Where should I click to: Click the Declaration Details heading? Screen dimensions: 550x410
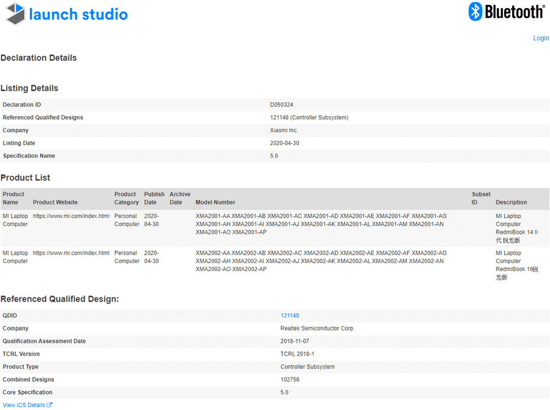(x=38, y=58)
